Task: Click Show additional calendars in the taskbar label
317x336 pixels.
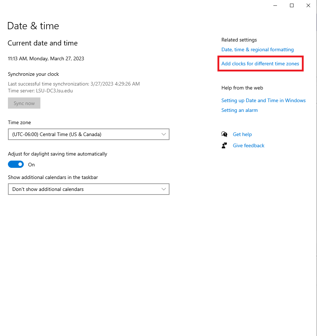Action: pos(53,178)
